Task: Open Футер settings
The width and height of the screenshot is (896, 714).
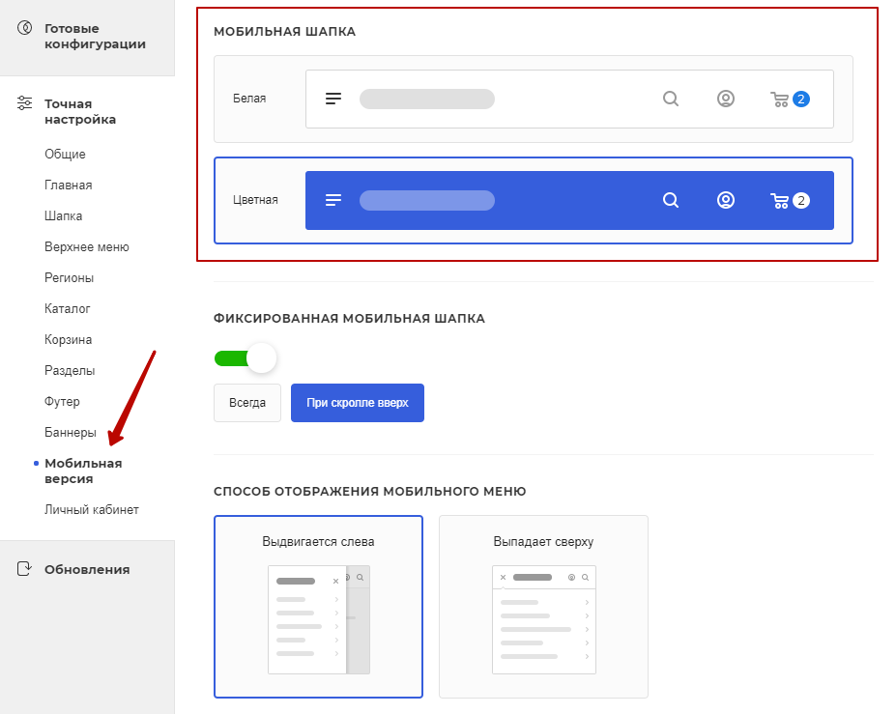Action: [62, 401]
